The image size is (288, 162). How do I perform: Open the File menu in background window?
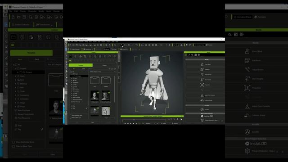(11, 11)
